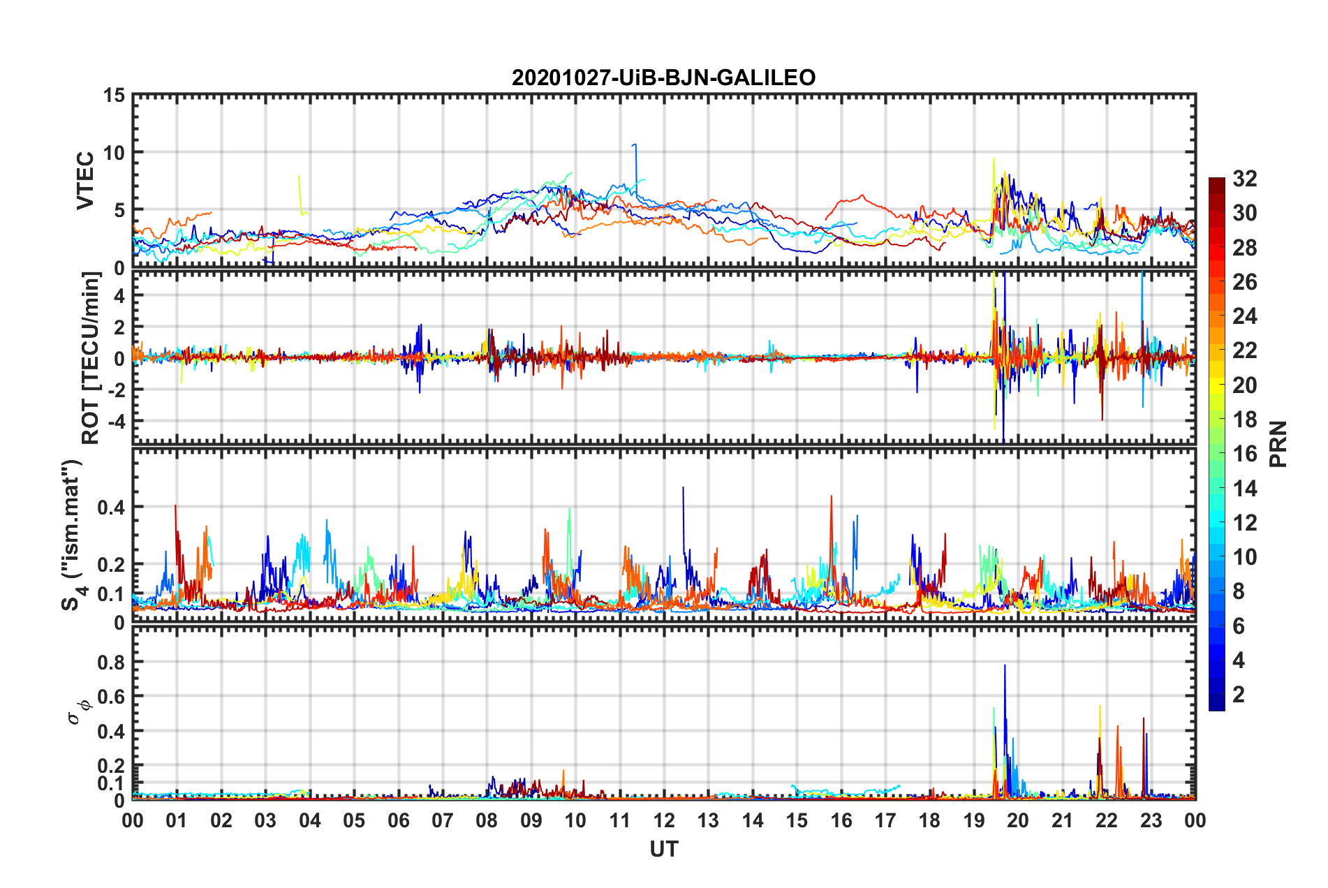The width and height of the screenshot is (1328, 888).
Task: Click inside the VTEC plot panel
Action: (664, 181)
